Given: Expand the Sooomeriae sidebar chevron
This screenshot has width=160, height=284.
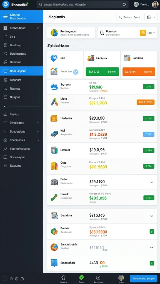Looking at the screenshot, I should point(38,140).
